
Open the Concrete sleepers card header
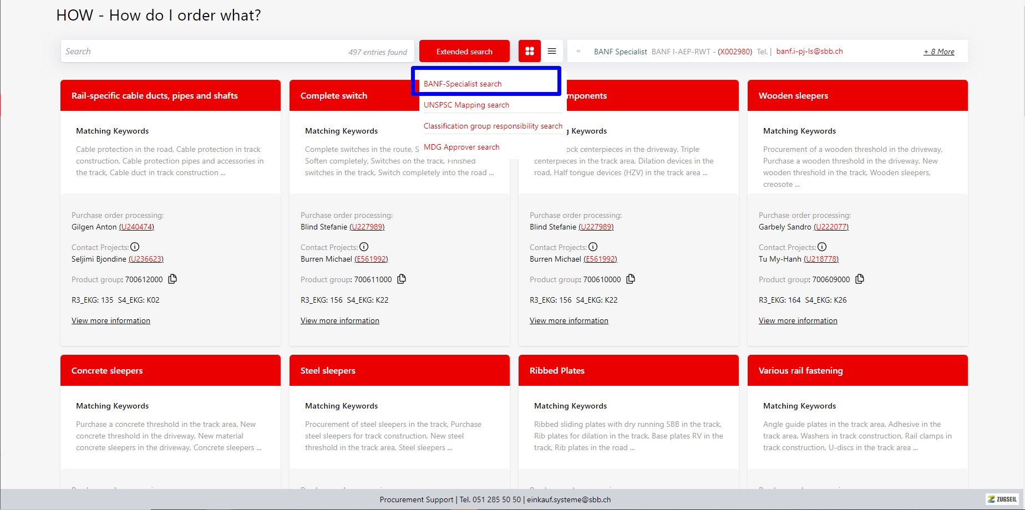pyautogui.click(x=170, y=370)
